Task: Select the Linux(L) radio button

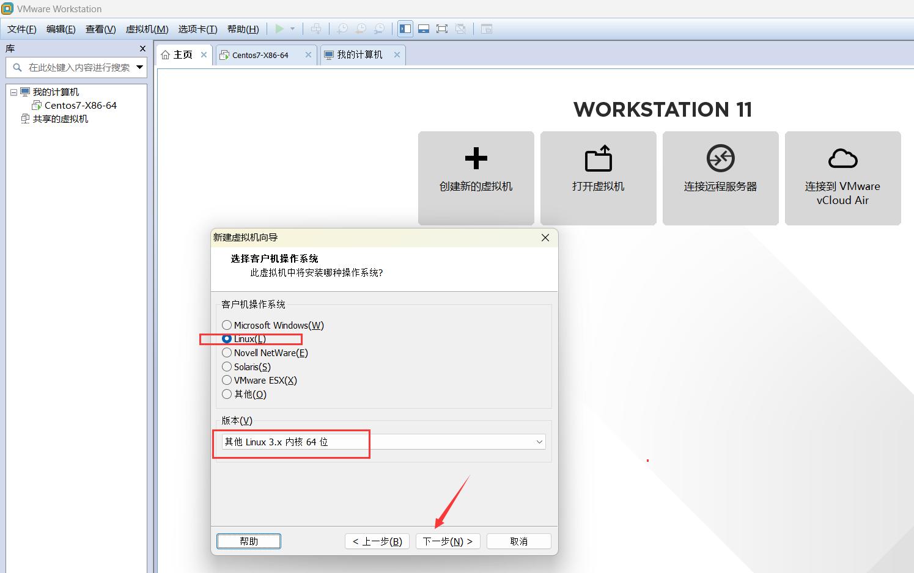Action: (x=227, y=338)
